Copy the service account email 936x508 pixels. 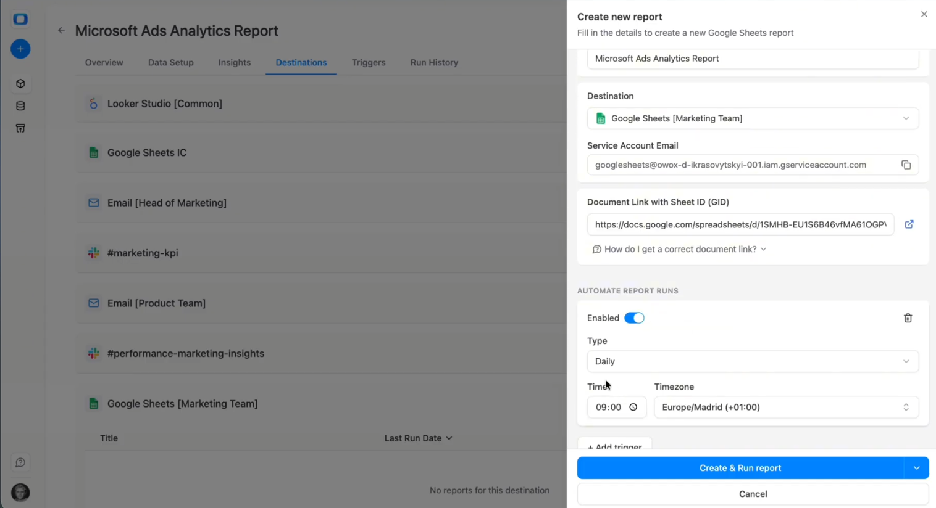(x=906, y=165)
